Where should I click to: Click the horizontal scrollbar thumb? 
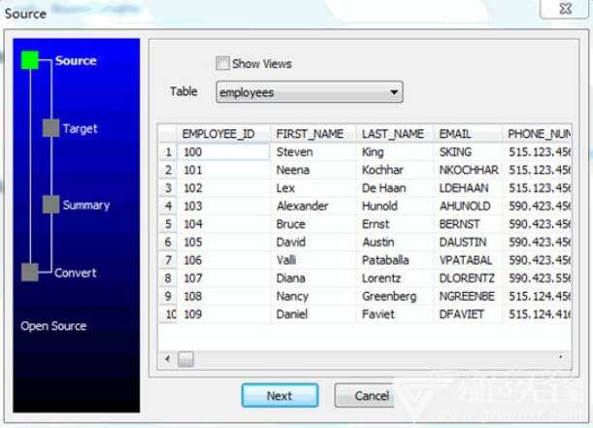coord(185,359)
